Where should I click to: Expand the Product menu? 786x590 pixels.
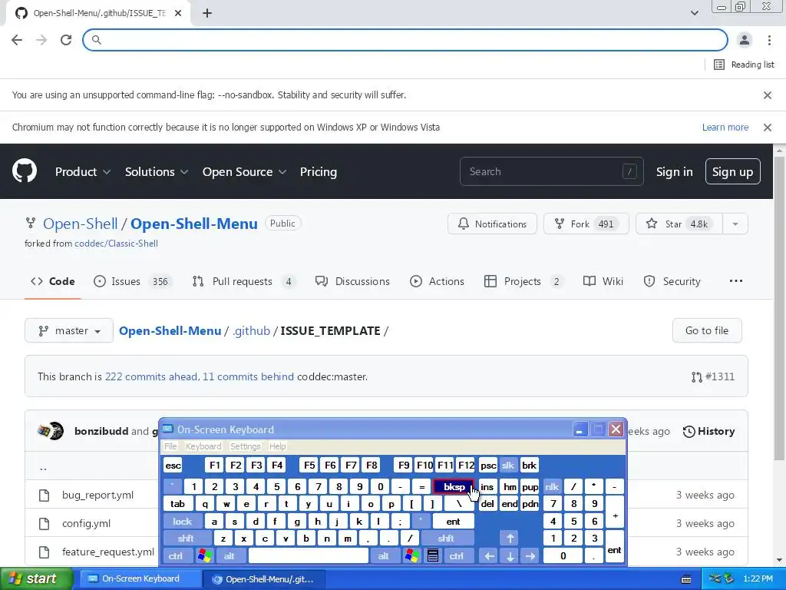83,171
